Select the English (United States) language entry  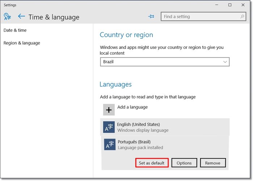[x=165, y=127]
